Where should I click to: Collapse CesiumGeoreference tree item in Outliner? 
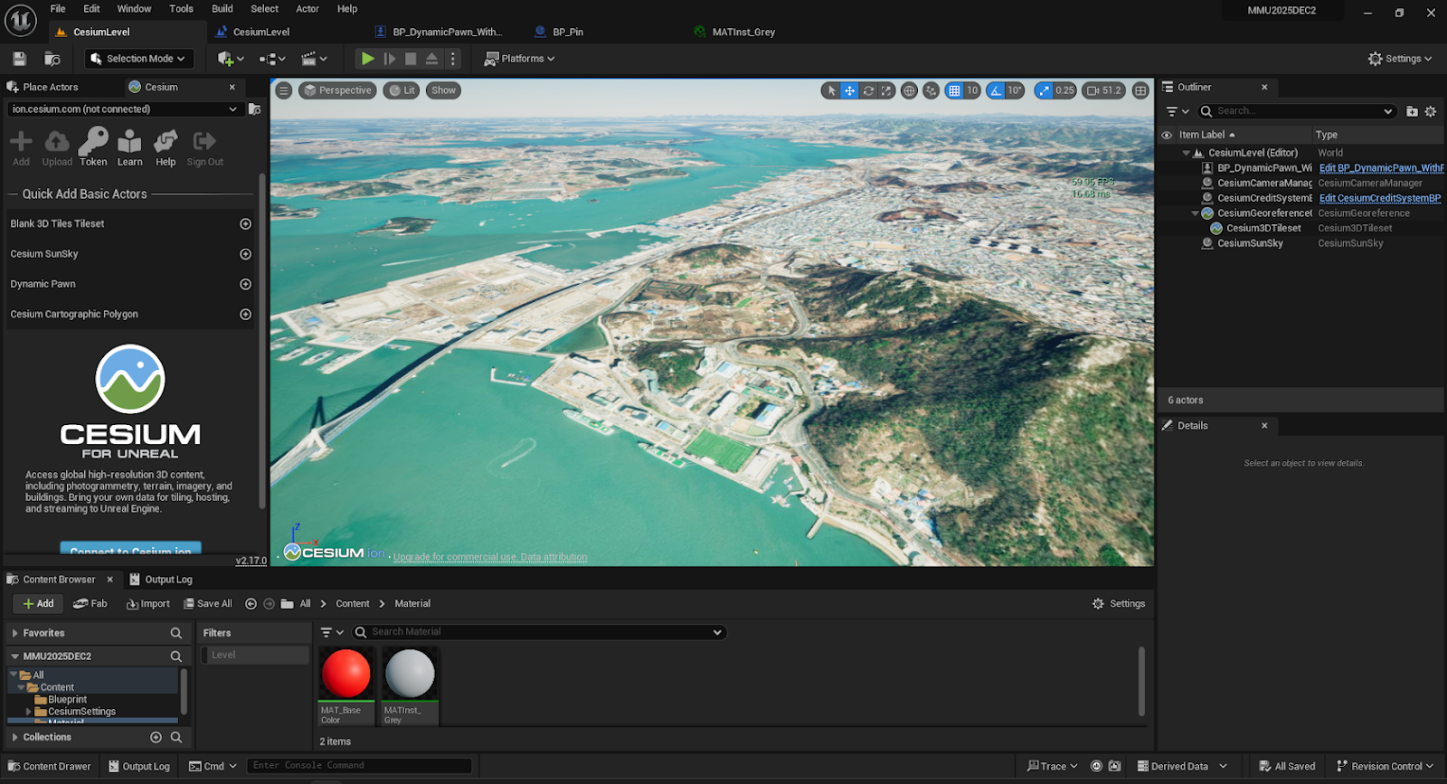click(x=1195, y=213)
